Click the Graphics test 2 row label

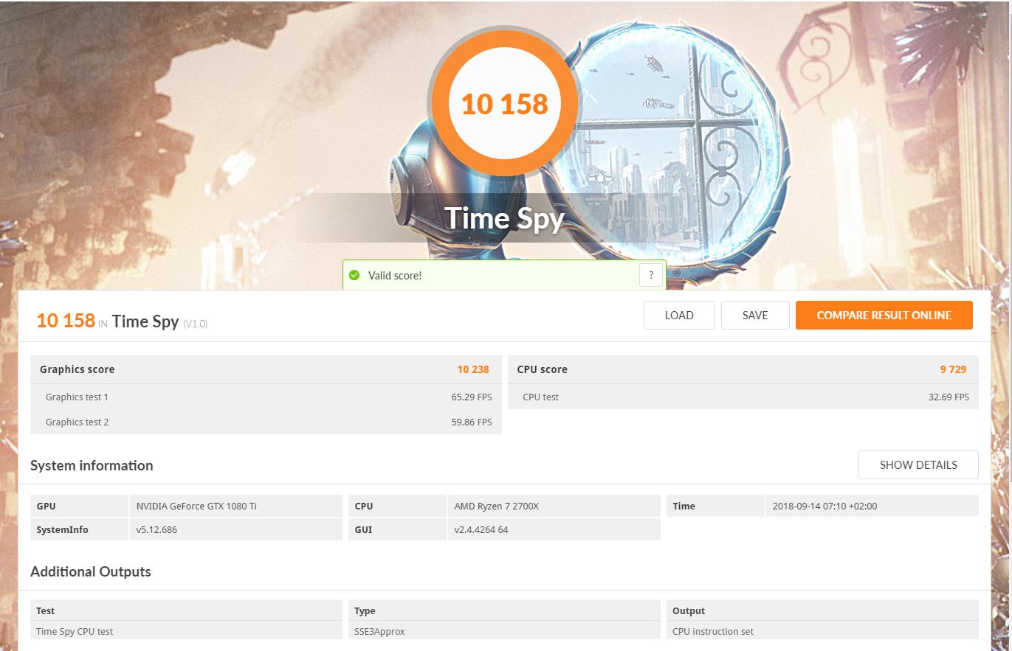(x=77, y=422)
